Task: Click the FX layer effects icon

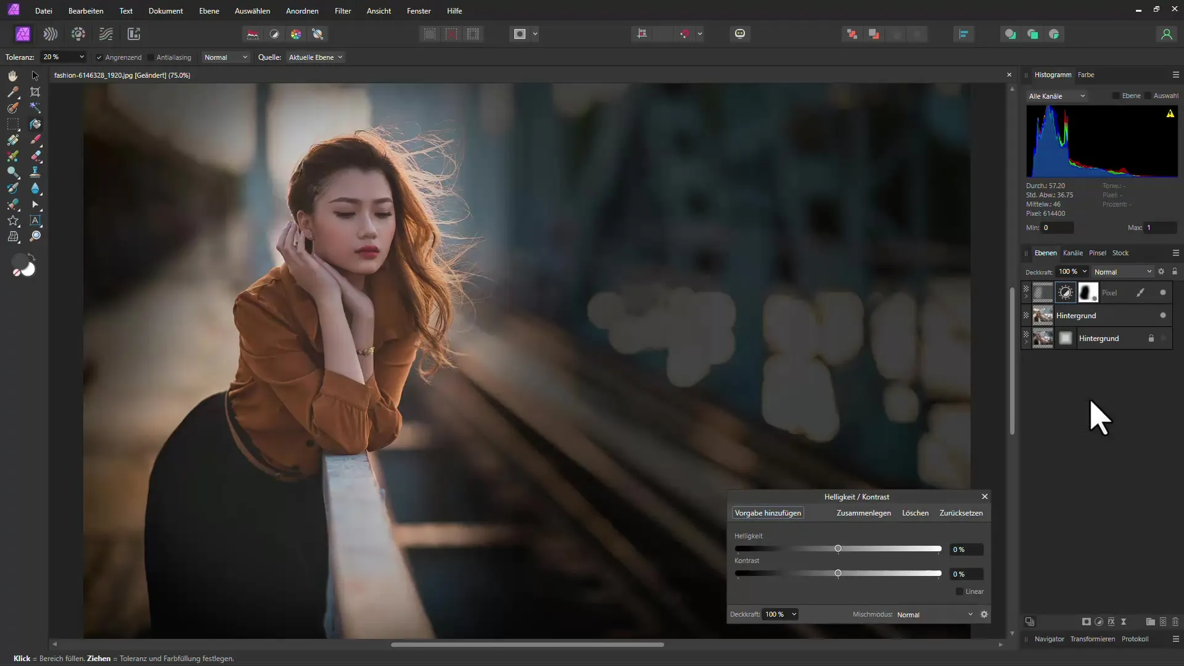Action: (1111, 622)
